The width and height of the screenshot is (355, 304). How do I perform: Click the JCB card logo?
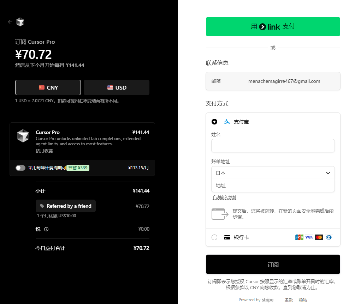(x=299, y=237)
